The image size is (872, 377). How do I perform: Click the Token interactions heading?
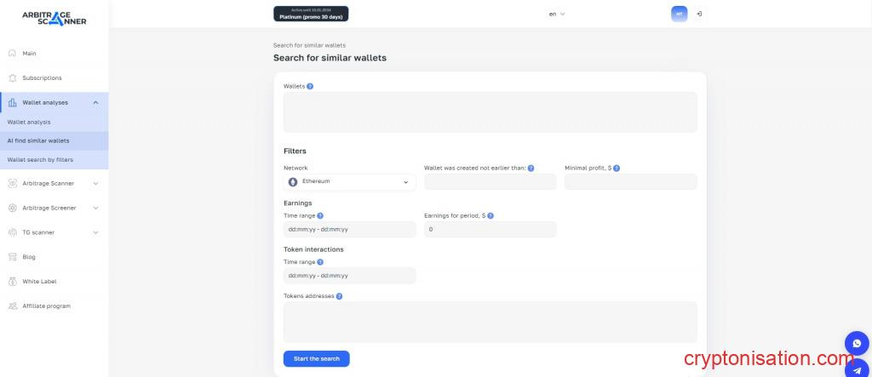313,249
